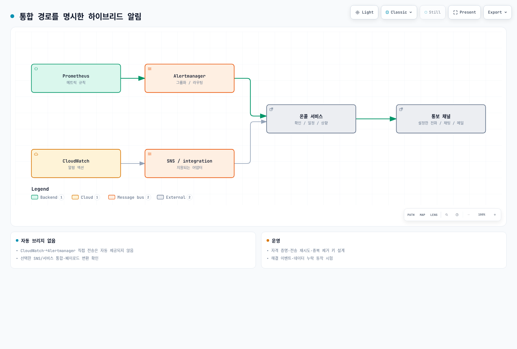
Task: Toggle the Light theme button
Action: pyautogui.click(x=364, y=12)
